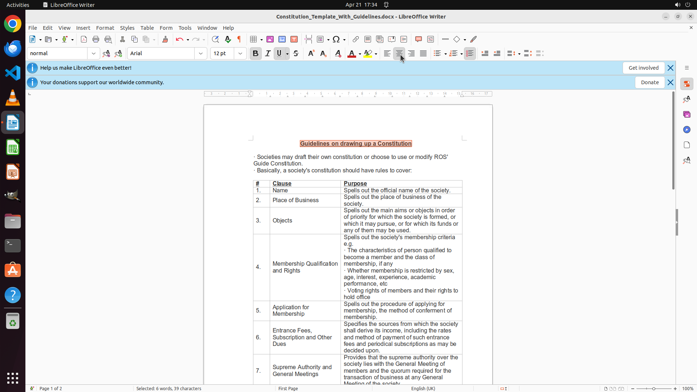The width and height of the screenshot is (697, 392).
Task: Expand the paragraph style dropdown
Action: tap(94, 53)
